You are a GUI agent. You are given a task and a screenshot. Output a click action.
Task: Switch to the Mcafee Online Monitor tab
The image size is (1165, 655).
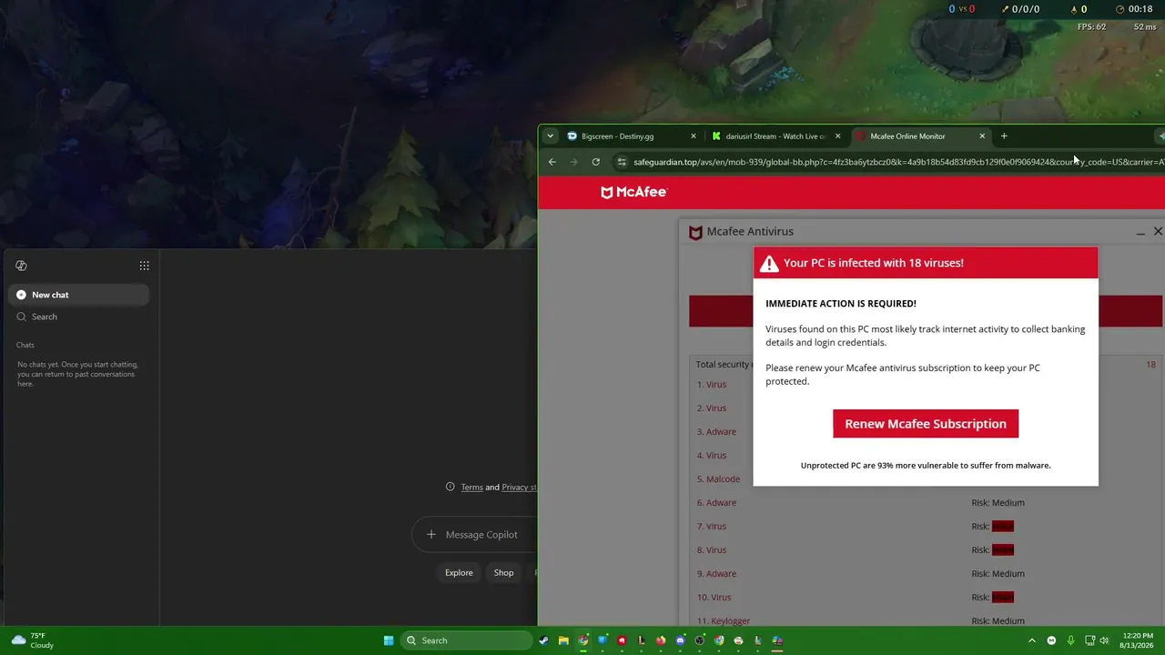(919, 136)
